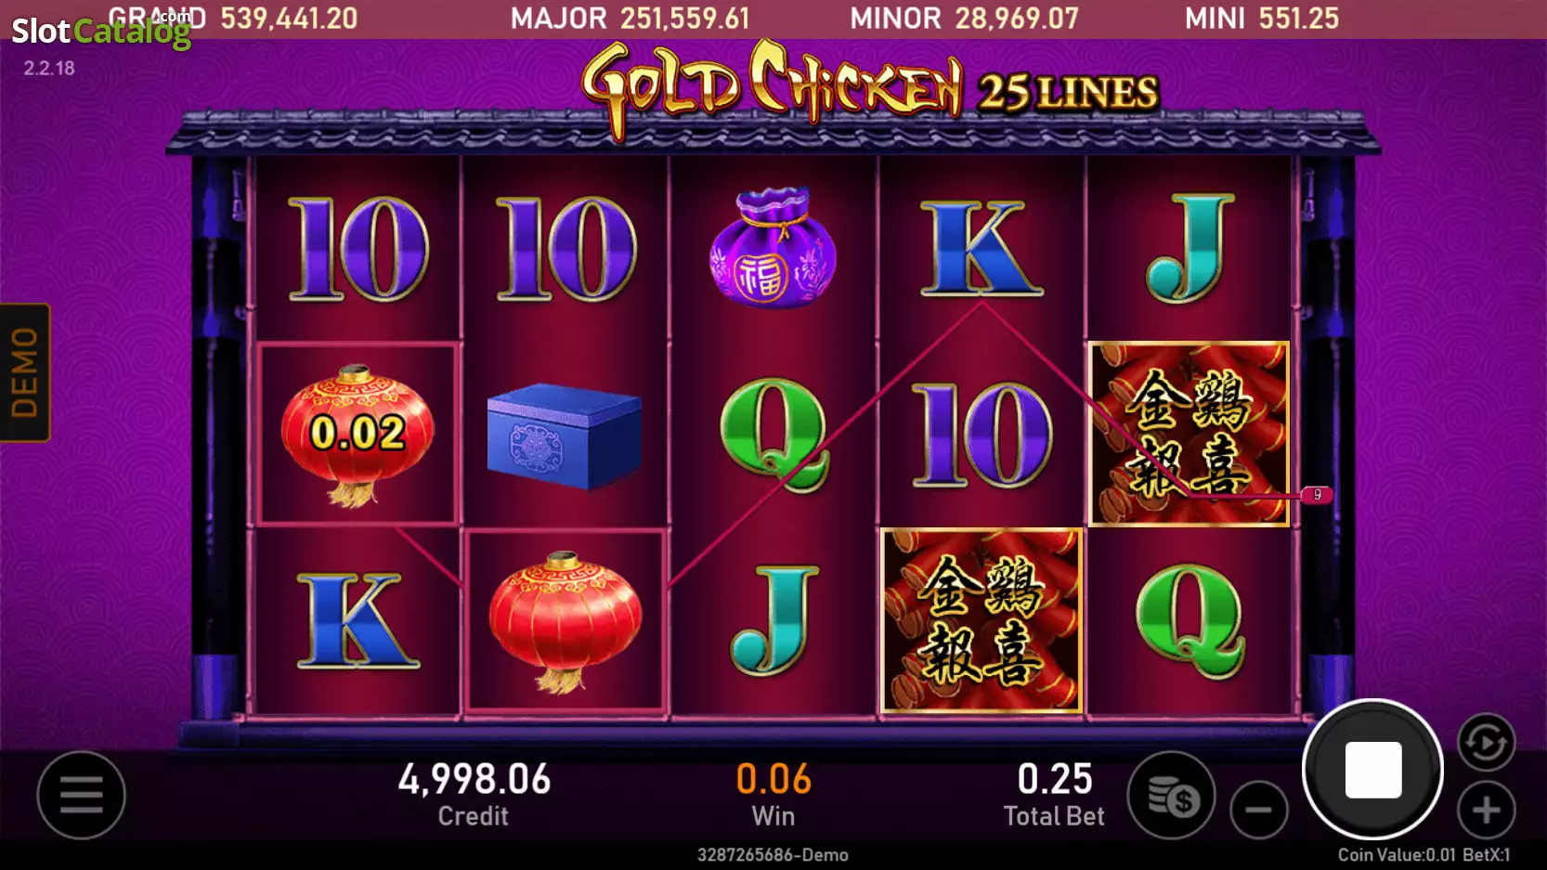The height and width of the screenshot is (870, 1547).
Task: Click the GRAND jackpot amount
Action: [x=289, y=18]
